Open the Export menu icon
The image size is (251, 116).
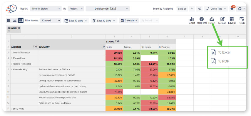tap(212, 19)
